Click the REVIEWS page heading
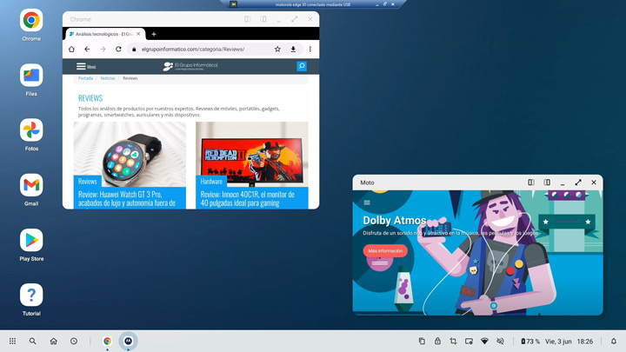The image size is (626, 352). point(90,98)
